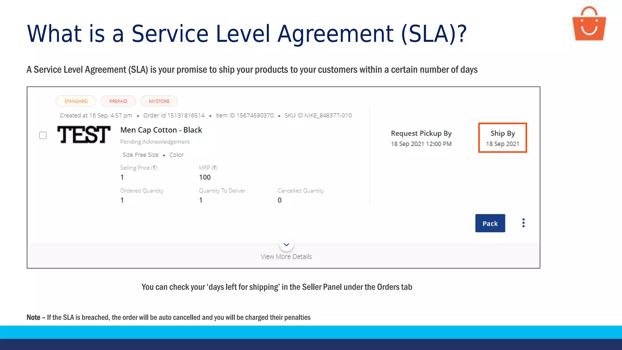
Task: Click the Note about SLA breach penalties
Action: point(169,317)
